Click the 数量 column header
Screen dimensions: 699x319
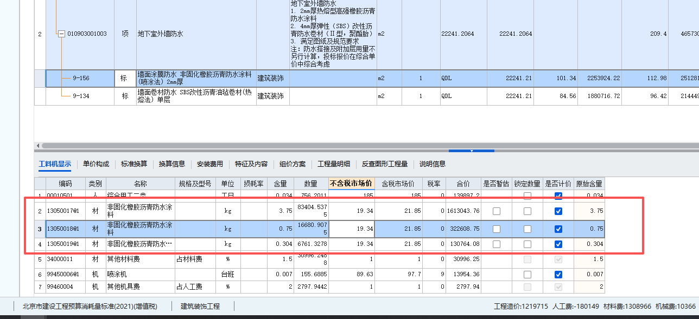click(x=310, y=184)
